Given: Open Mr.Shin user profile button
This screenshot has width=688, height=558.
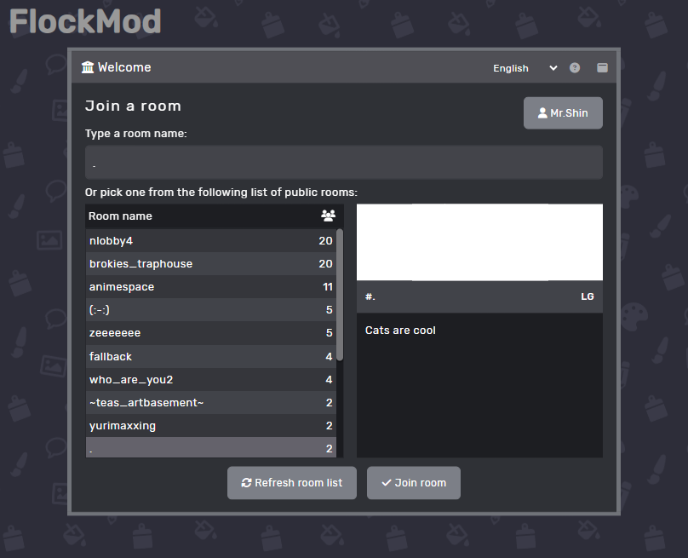Looking at the screenshot, I should coord(563,112).
